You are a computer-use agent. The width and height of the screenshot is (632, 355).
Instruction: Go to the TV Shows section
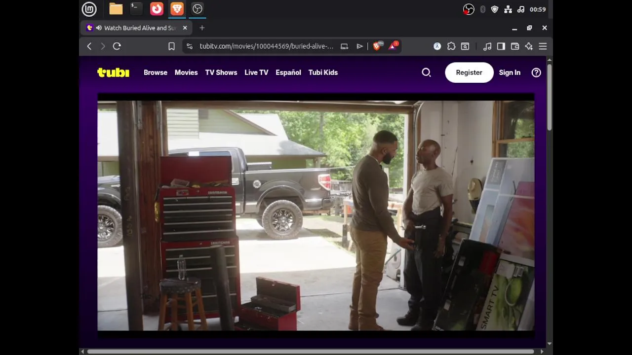[x=221, y=72]
